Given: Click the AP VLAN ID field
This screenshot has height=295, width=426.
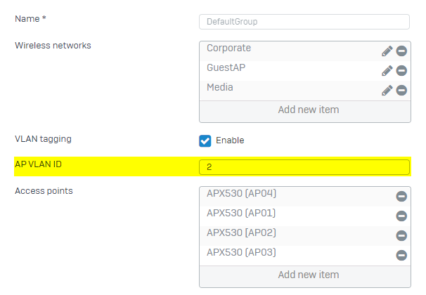Looking at the screenshot, I should pos(305,167).
